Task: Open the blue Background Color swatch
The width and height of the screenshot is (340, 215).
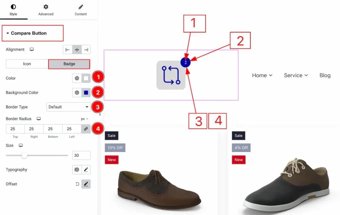Action: [x=86, y=93]
